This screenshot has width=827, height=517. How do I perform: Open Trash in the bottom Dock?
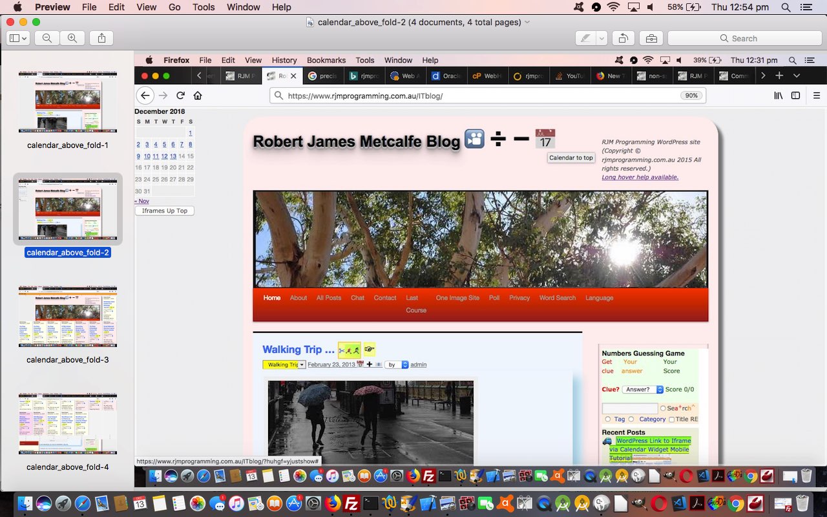(x=802, y=503)
